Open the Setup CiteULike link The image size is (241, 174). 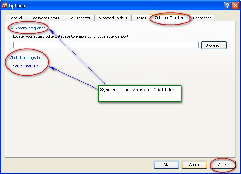tap(26, 66)
